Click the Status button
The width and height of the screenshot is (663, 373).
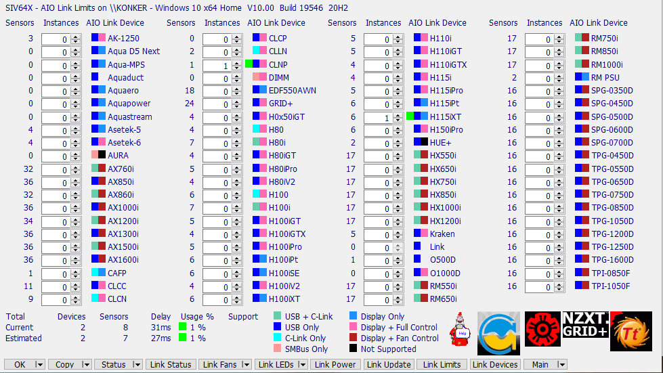click(113, 365)
